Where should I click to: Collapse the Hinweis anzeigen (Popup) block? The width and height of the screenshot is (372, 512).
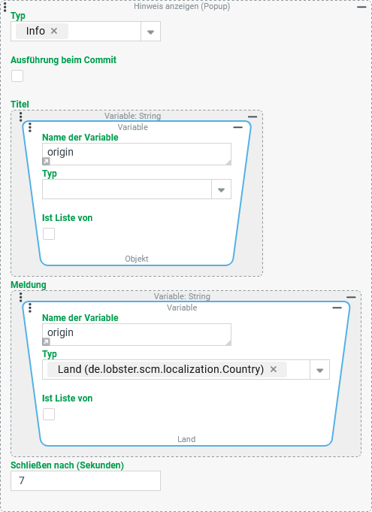[x=361, y=7]
